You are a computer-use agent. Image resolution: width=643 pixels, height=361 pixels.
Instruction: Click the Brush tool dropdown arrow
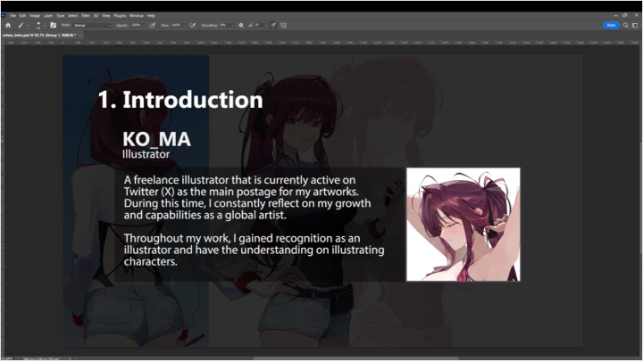coord(28,25)
